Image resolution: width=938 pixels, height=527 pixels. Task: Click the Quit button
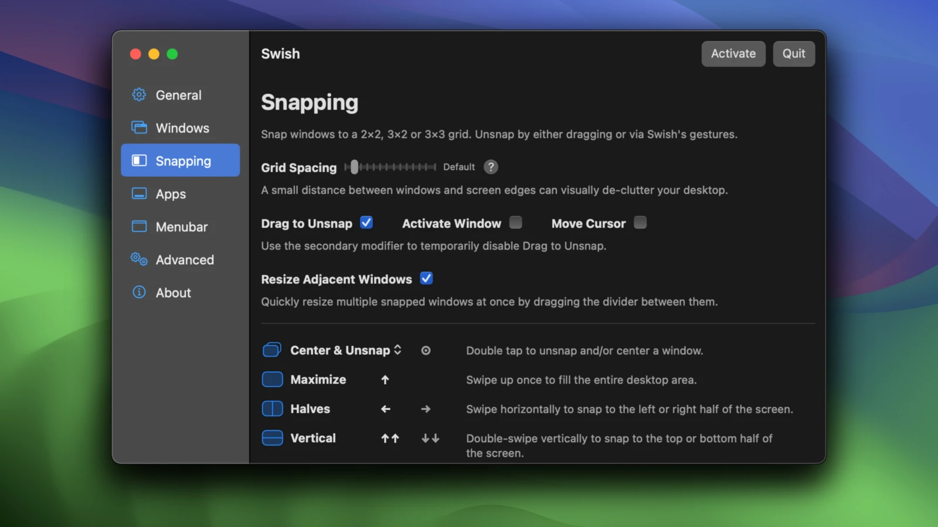793,54
